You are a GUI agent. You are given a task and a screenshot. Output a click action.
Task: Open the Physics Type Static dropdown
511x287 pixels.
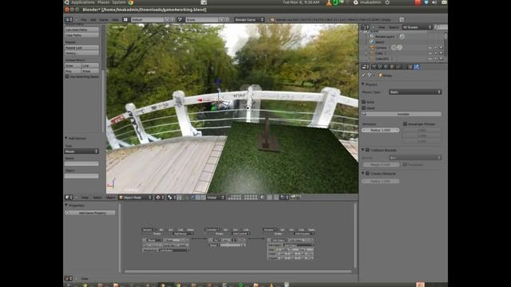click(415, 92)
